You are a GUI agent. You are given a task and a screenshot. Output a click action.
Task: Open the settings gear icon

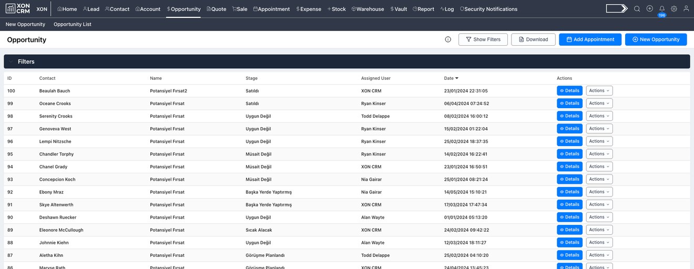(x=674, y=9)
